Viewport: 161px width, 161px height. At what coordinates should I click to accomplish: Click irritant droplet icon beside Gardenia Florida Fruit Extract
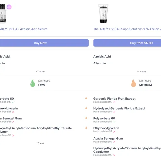(x=86, y=98)
